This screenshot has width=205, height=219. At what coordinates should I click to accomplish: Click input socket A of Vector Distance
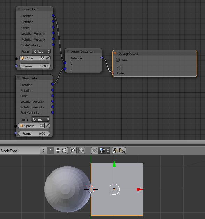(65, 63)
